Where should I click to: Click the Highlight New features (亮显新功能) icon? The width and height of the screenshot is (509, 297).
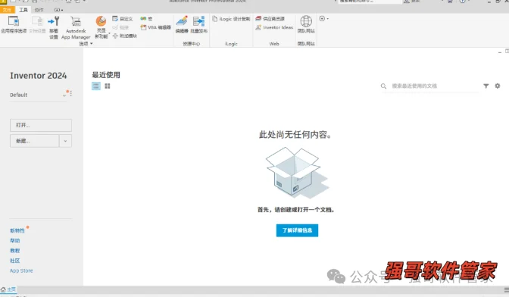point(101,22)
